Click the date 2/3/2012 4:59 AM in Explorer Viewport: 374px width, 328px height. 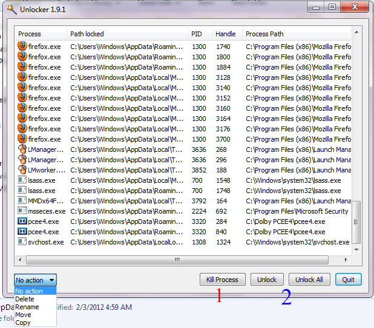[x=103, y=307]
